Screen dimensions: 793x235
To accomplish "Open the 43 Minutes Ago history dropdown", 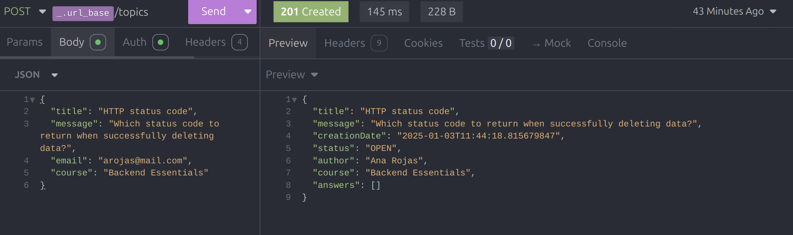I will coord(734,11).
